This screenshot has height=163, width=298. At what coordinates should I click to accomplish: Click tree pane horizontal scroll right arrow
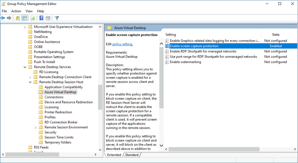(96, 155)
